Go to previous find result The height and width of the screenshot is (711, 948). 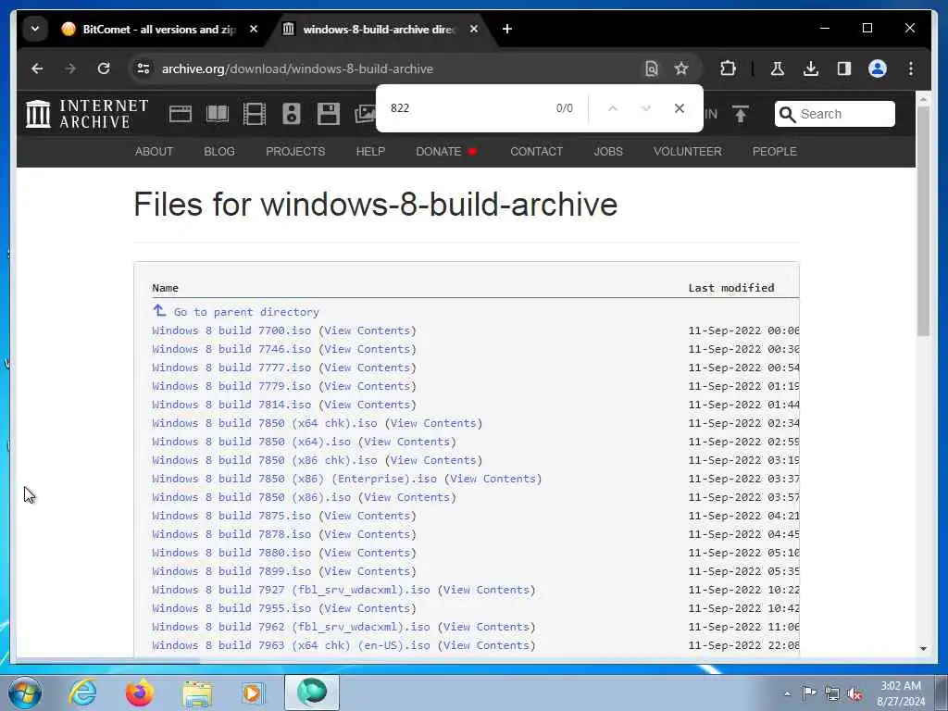coord(613,108)
